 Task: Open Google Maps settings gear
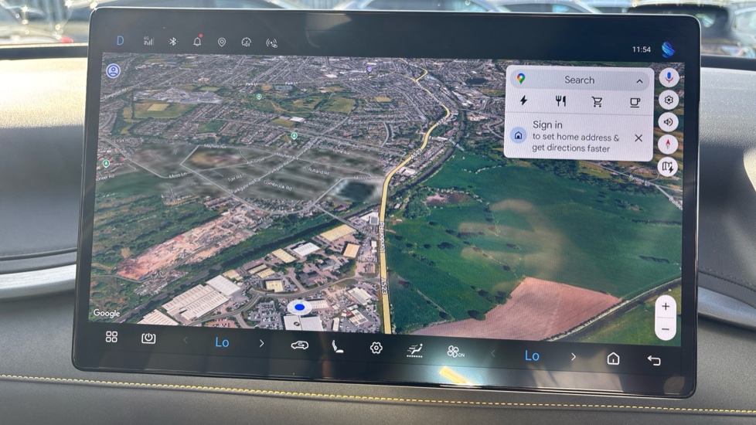click(x=668, y=100)
